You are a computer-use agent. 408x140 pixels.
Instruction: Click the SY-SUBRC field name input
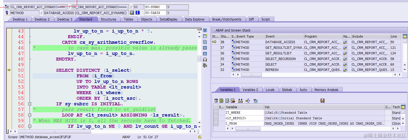click(x=155, y=7)
